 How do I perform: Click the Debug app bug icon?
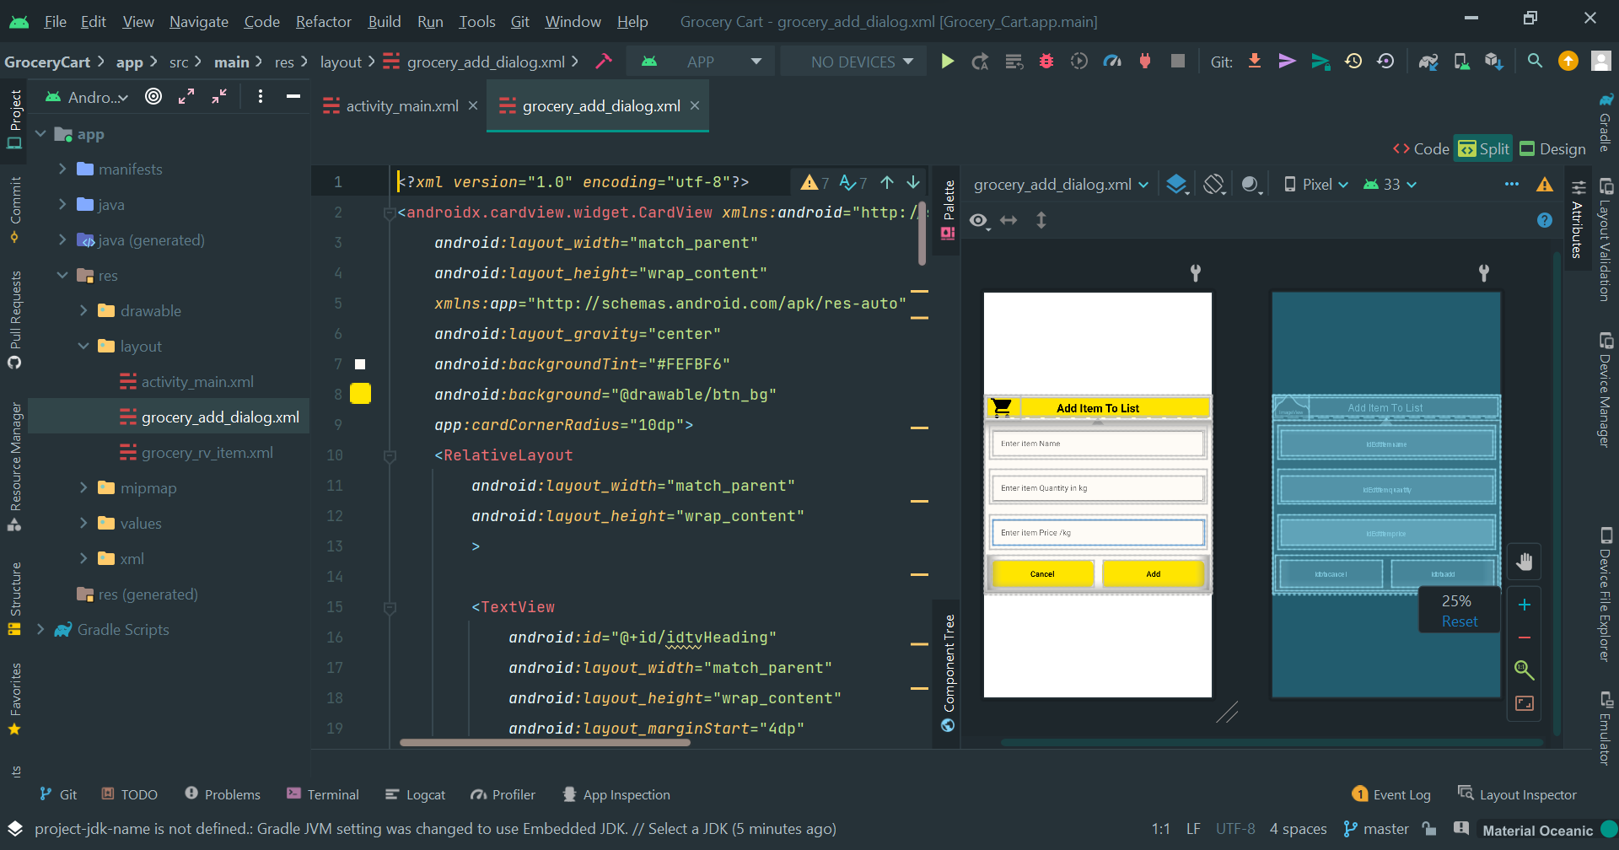pos(1046,62)
